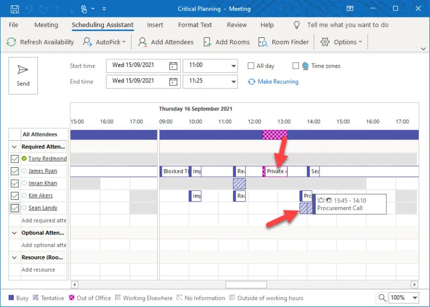Enable the All day checkbox
Viewport: 430px width, 307px height.
(251, 65)
